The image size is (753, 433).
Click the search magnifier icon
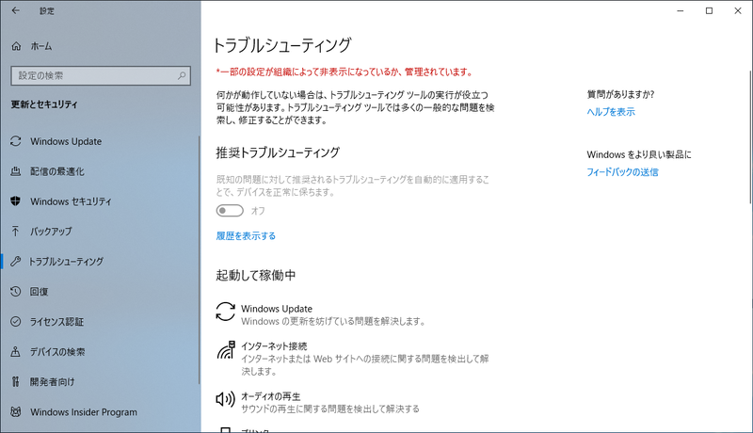(x=182, y=76)
